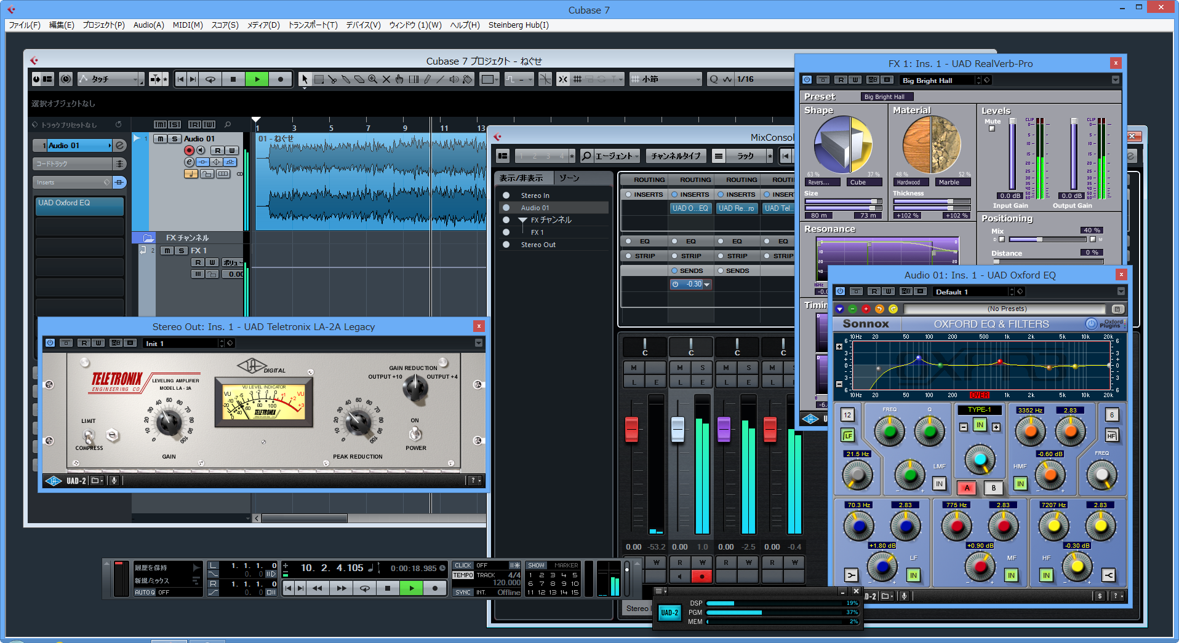Toggle TEMPO track button on transport panel

click(463, 575)
